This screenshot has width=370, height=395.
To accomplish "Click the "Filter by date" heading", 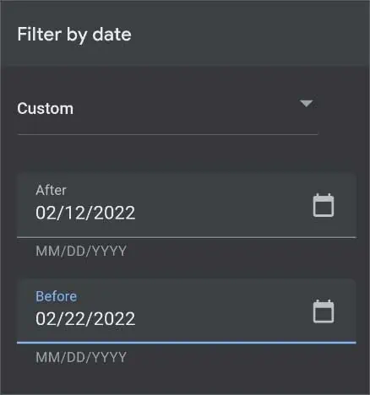I will pyautogui.click(x=74, y=35).
